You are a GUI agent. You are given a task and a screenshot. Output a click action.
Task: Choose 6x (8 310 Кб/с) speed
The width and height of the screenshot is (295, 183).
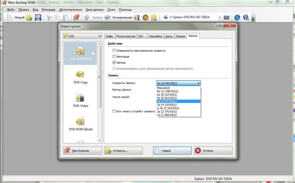179,95
